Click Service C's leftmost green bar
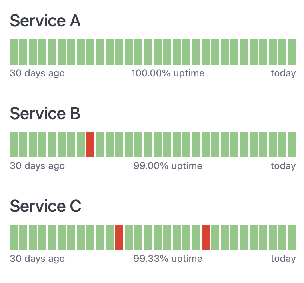The height and width of the screenshot is (283, 304). 14,237
